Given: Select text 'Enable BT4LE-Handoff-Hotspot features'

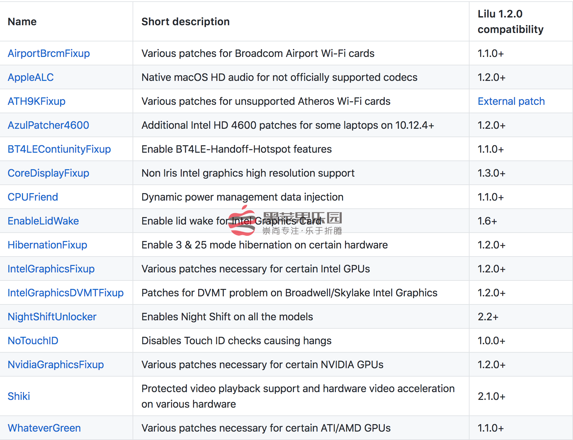Looking at the screenshot, I should (237, 149).
